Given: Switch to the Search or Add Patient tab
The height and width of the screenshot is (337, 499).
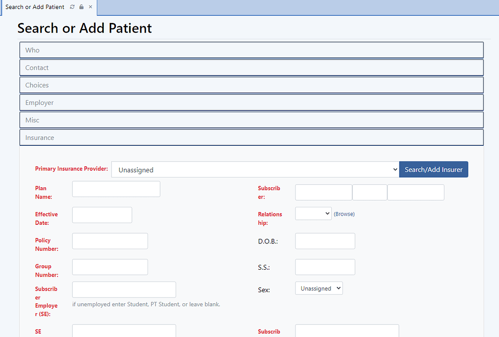Looking at the screenshot, I should (x=35, y=7).
